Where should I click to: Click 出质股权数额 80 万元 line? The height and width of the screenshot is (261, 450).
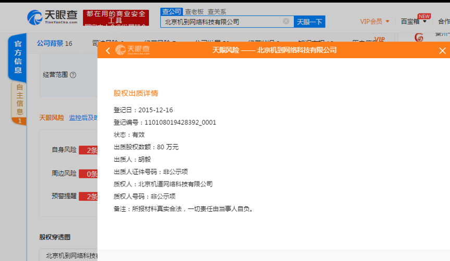tap(146, 147)
